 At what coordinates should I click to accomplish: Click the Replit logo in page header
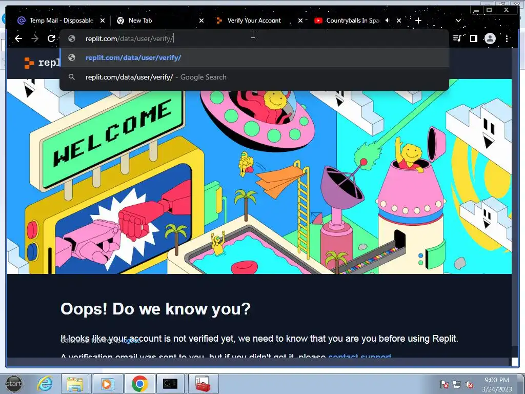[42, 63]
